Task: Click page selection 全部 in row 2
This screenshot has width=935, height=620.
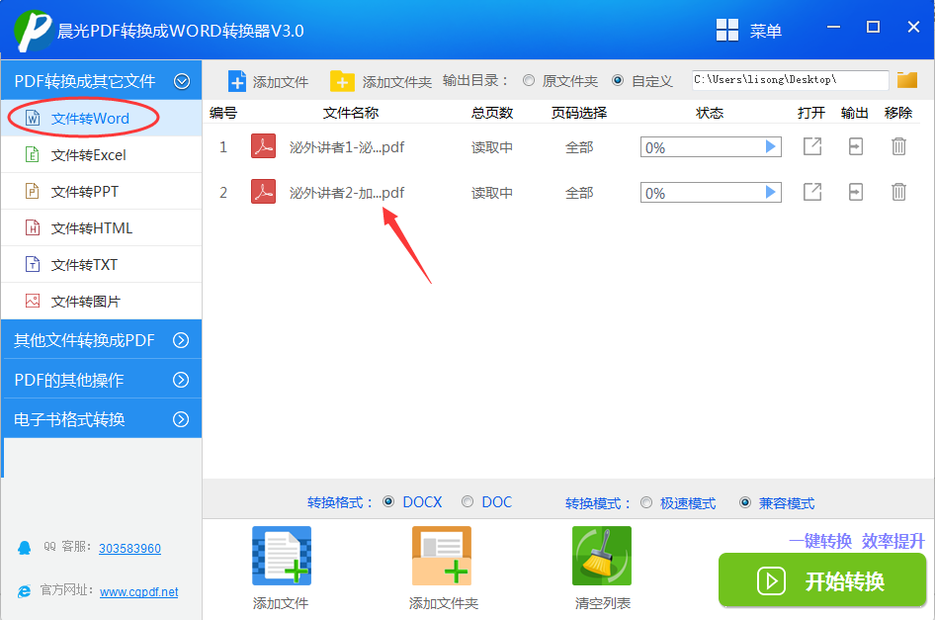Action: pyautogui.click(x=579, y=192)
